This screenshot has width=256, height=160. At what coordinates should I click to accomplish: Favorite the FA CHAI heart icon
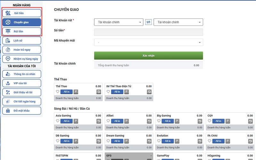210,141
